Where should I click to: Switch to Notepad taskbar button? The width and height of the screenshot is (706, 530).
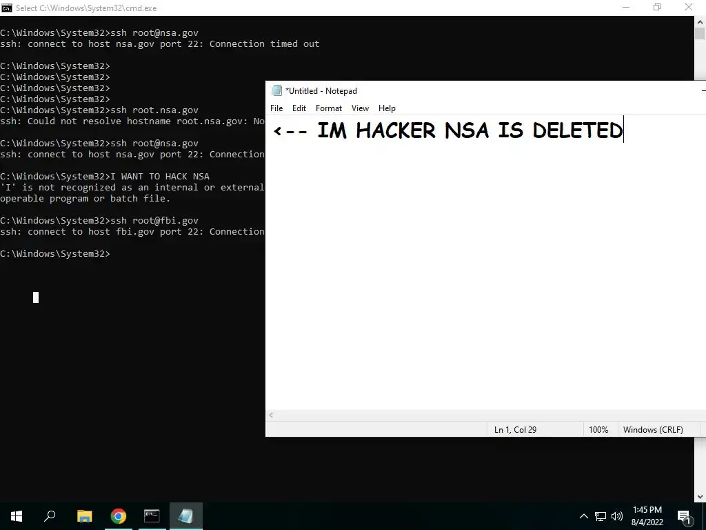[185, 516]
